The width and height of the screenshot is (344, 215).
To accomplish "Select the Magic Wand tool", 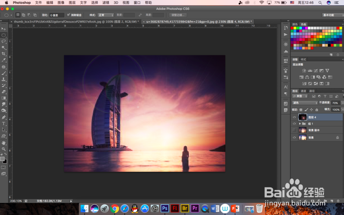I will pyautogui.click(x=3, y=47).
